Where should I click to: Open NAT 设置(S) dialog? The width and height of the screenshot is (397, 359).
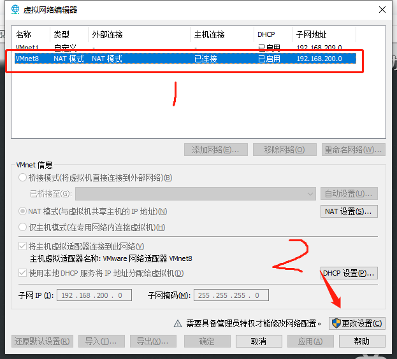349,211
